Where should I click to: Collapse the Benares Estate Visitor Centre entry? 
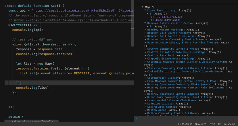pos(145,23)
